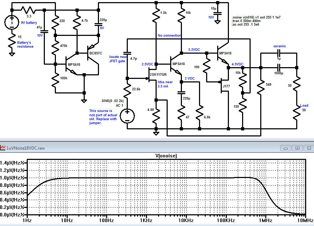This screenshot has width=314, height=226.
Task: Click the 549 ohm resistor
Action: (261, 85)
